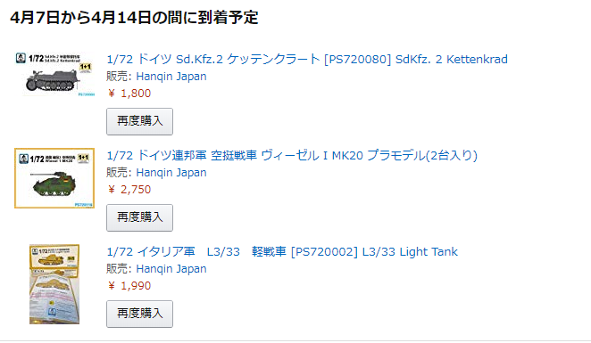Open the Wiesel I MK20 product thumbnail
Image resolution: width=591 pixels, height=343 pixels.
click(54, 178)
